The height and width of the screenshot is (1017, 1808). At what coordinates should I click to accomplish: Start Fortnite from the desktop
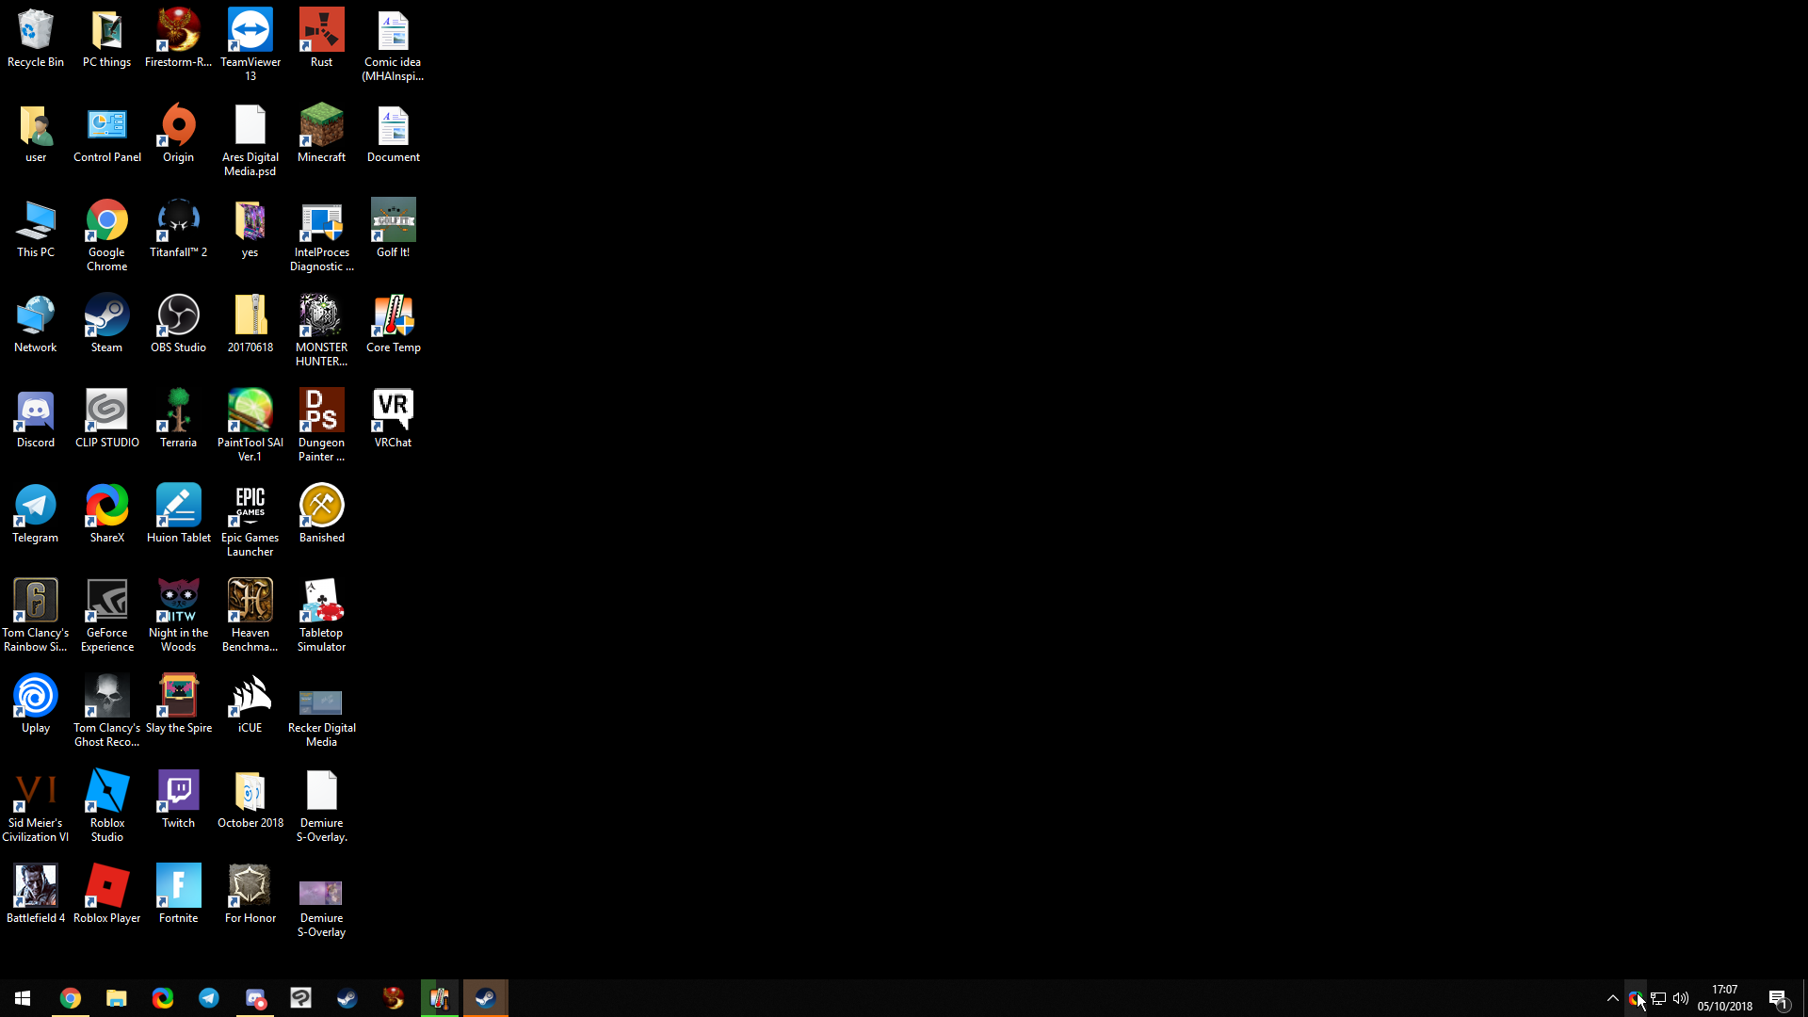point(178,885)
